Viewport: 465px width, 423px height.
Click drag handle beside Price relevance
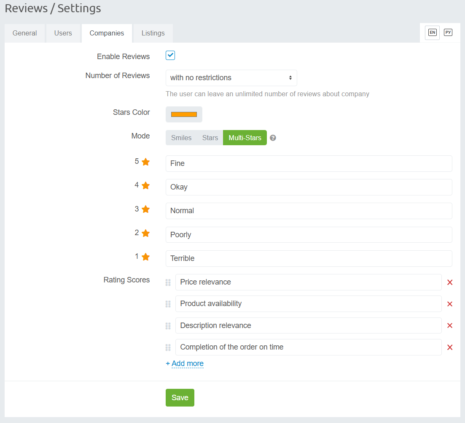tap(168, 282)
